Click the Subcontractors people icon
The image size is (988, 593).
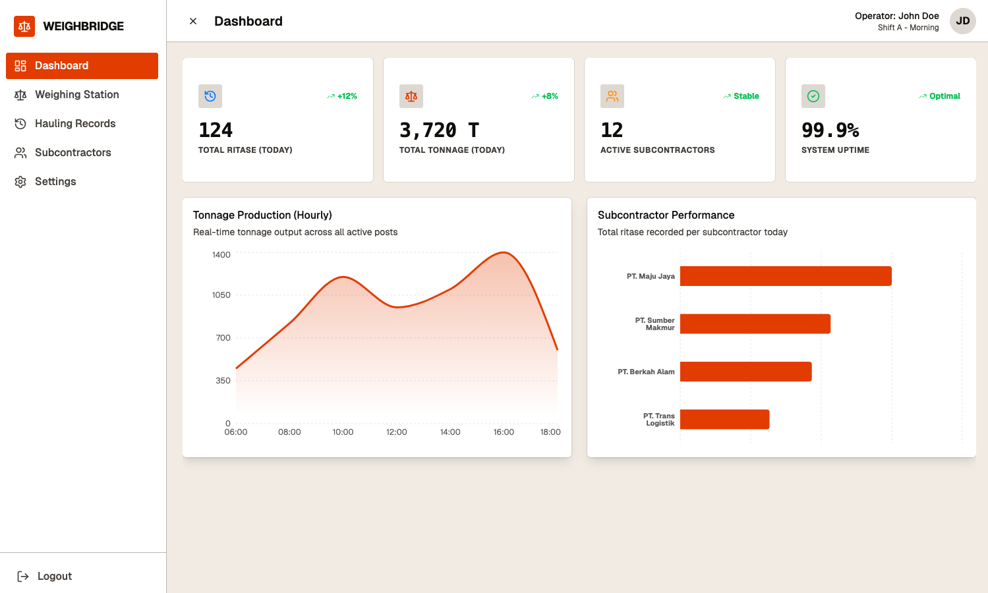point(20,152)
